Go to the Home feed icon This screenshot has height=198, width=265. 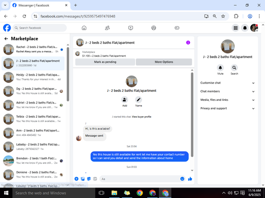click(84, 28)
